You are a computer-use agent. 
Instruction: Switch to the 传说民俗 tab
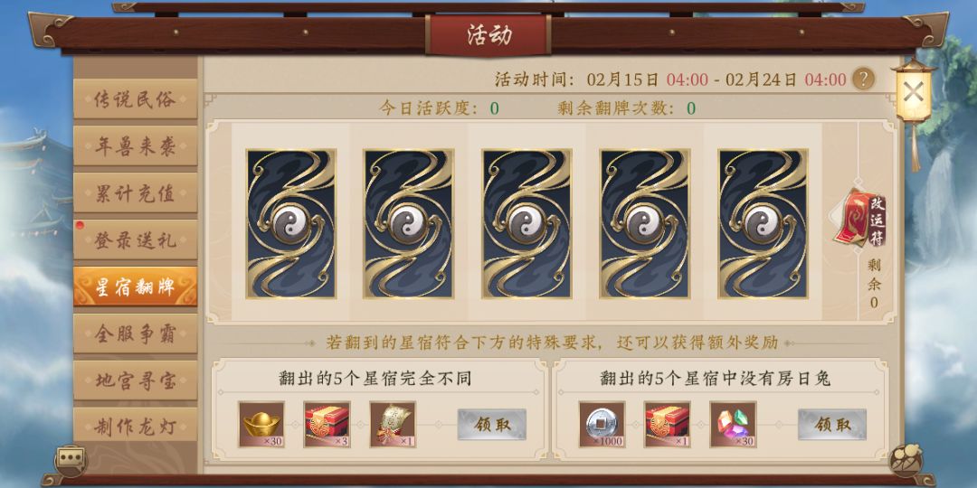(x=135, y=99)
